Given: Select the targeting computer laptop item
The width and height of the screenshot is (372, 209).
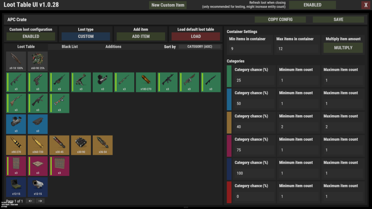Looking at the screenshot, I should 16,187.
